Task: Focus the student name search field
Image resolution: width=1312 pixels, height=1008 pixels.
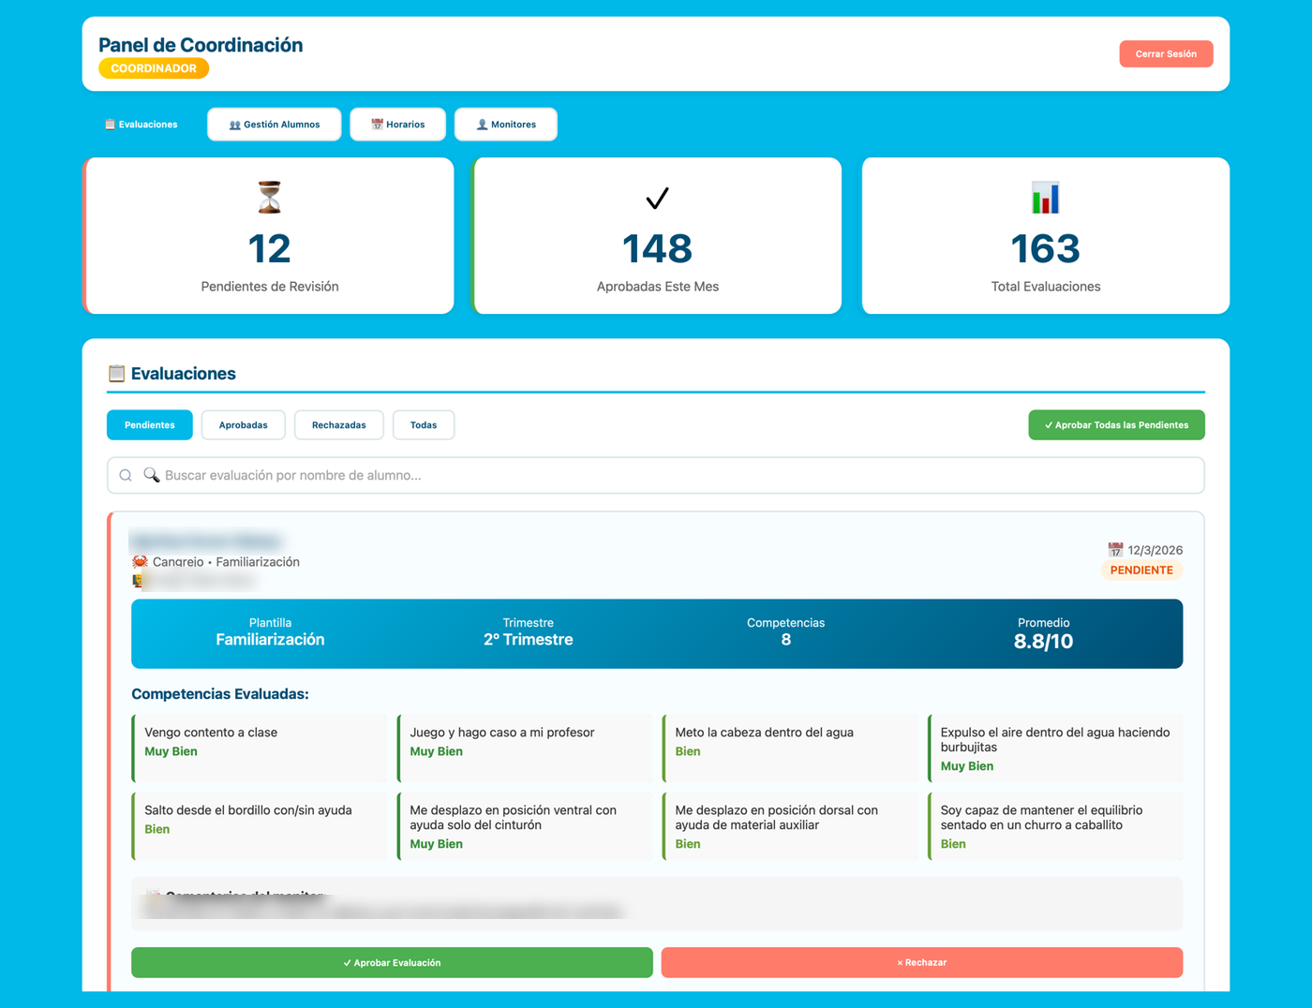Action: 656,476
